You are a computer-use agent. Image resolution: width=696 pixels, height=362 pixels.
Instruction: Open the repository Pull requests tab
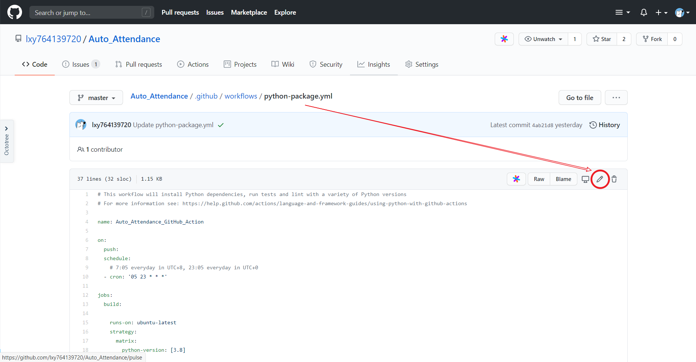click(x=138, y=64)
